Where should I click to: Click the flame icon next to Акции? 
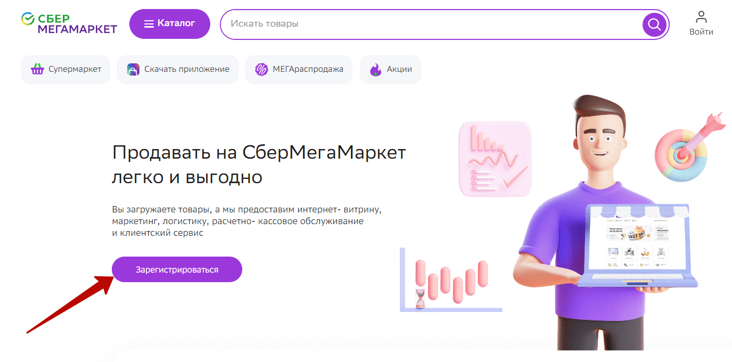[x=376, y=70]
